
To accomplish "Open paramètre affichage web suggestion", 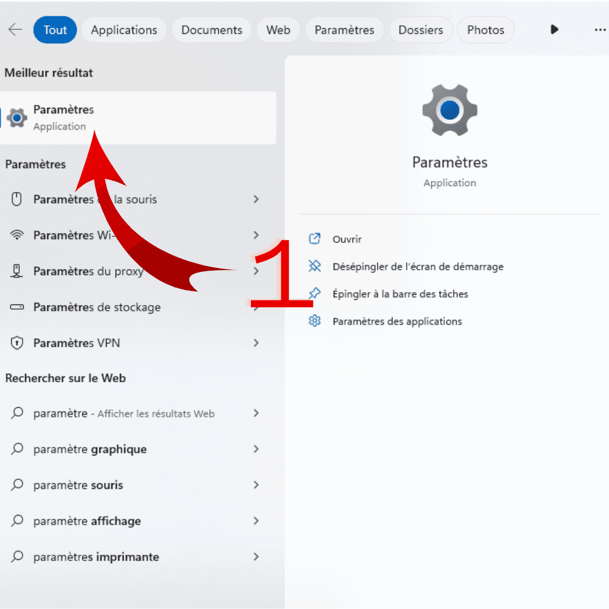I will [87, 521].
